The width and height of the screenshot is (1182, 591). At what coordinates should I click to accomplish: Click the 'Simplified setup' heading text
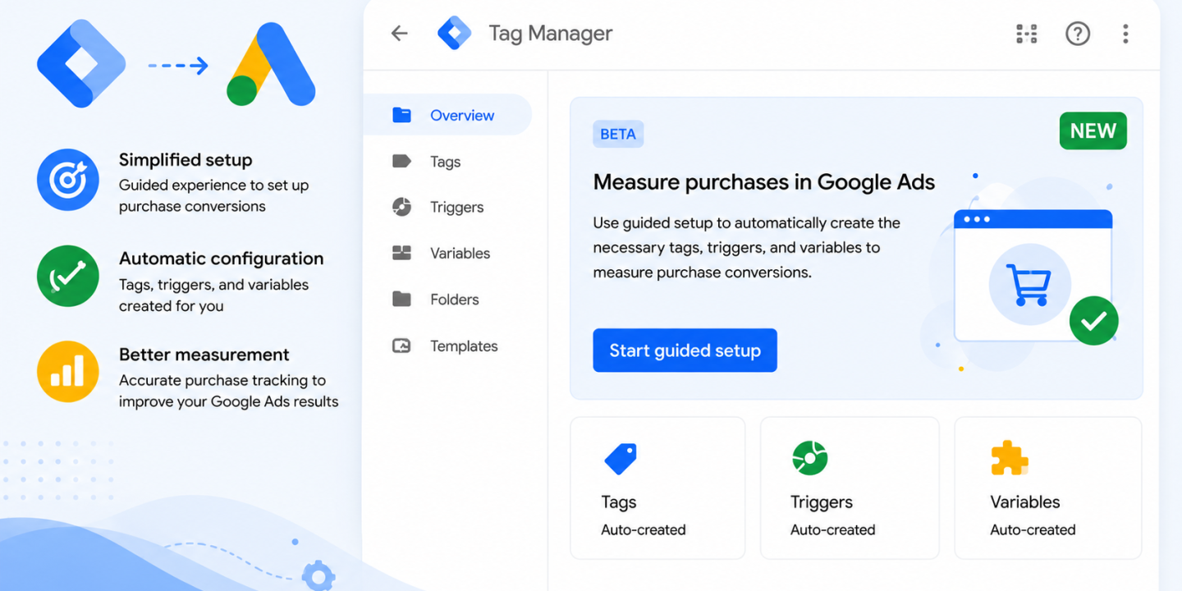pos(186,160)
